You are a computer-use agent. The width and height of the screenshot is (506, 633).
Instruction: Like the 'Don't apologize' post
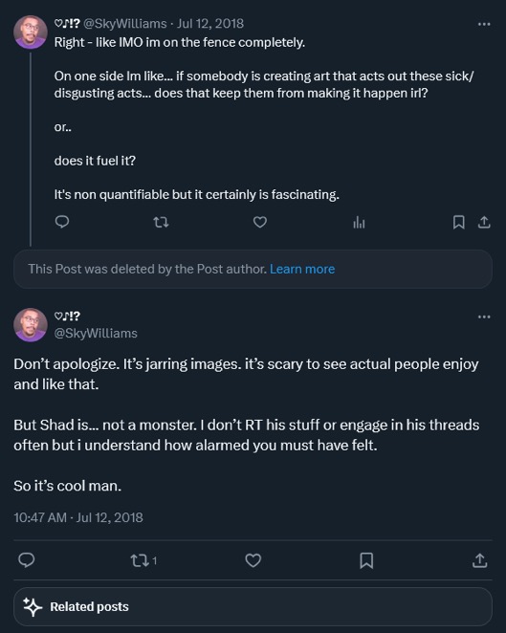point(253,560)
